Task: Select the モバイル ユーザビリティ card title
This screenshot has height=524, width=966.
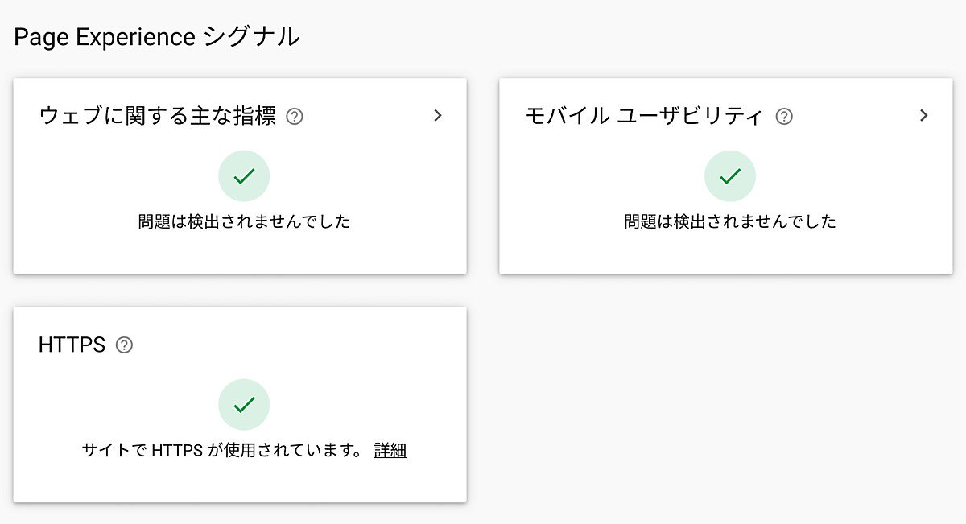Action: [643, 117]
